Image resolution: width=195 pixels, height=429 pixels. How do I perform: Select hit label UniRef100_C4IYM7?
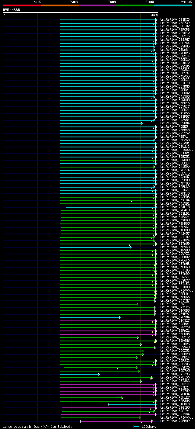175,300
